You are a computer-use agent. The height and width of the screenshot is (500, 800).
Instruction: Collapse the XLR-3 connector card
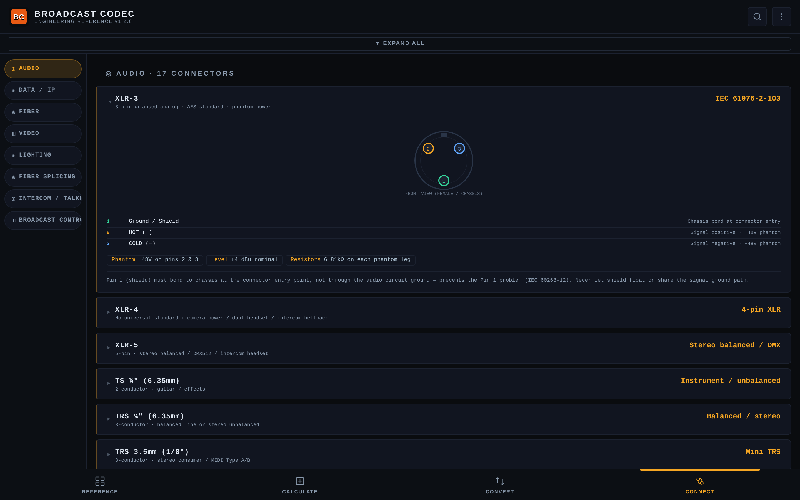pyautogui.click(x=443, y=102)
